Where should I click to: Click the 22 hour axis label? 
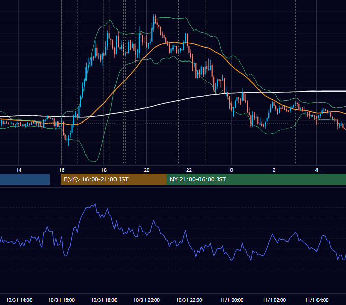coord(189,170)
